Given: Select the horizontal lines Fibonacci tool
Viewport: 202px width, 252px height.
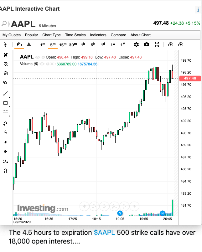Looking at the screenshot, I should coord(5,112).
